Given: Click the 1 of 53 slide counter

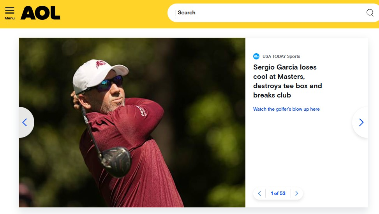Looking at the screenshot, I should [278, 193].
